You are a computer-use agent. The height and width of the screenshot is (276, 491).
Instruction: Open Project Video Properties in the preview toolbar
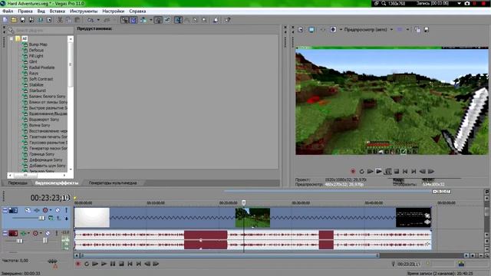300,29
